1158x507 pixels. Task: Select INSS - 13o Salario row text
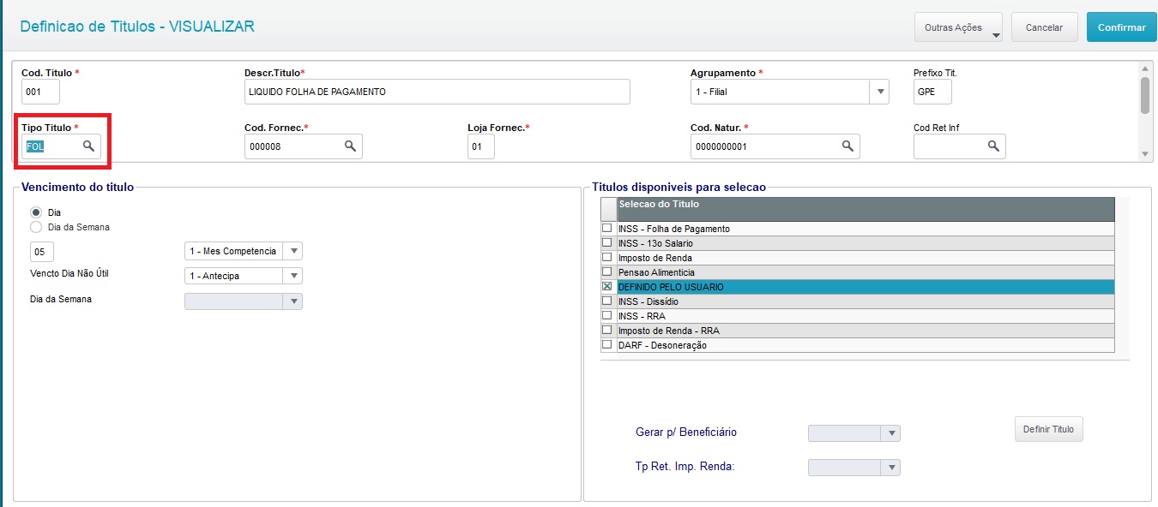click(x=655, y=243)
